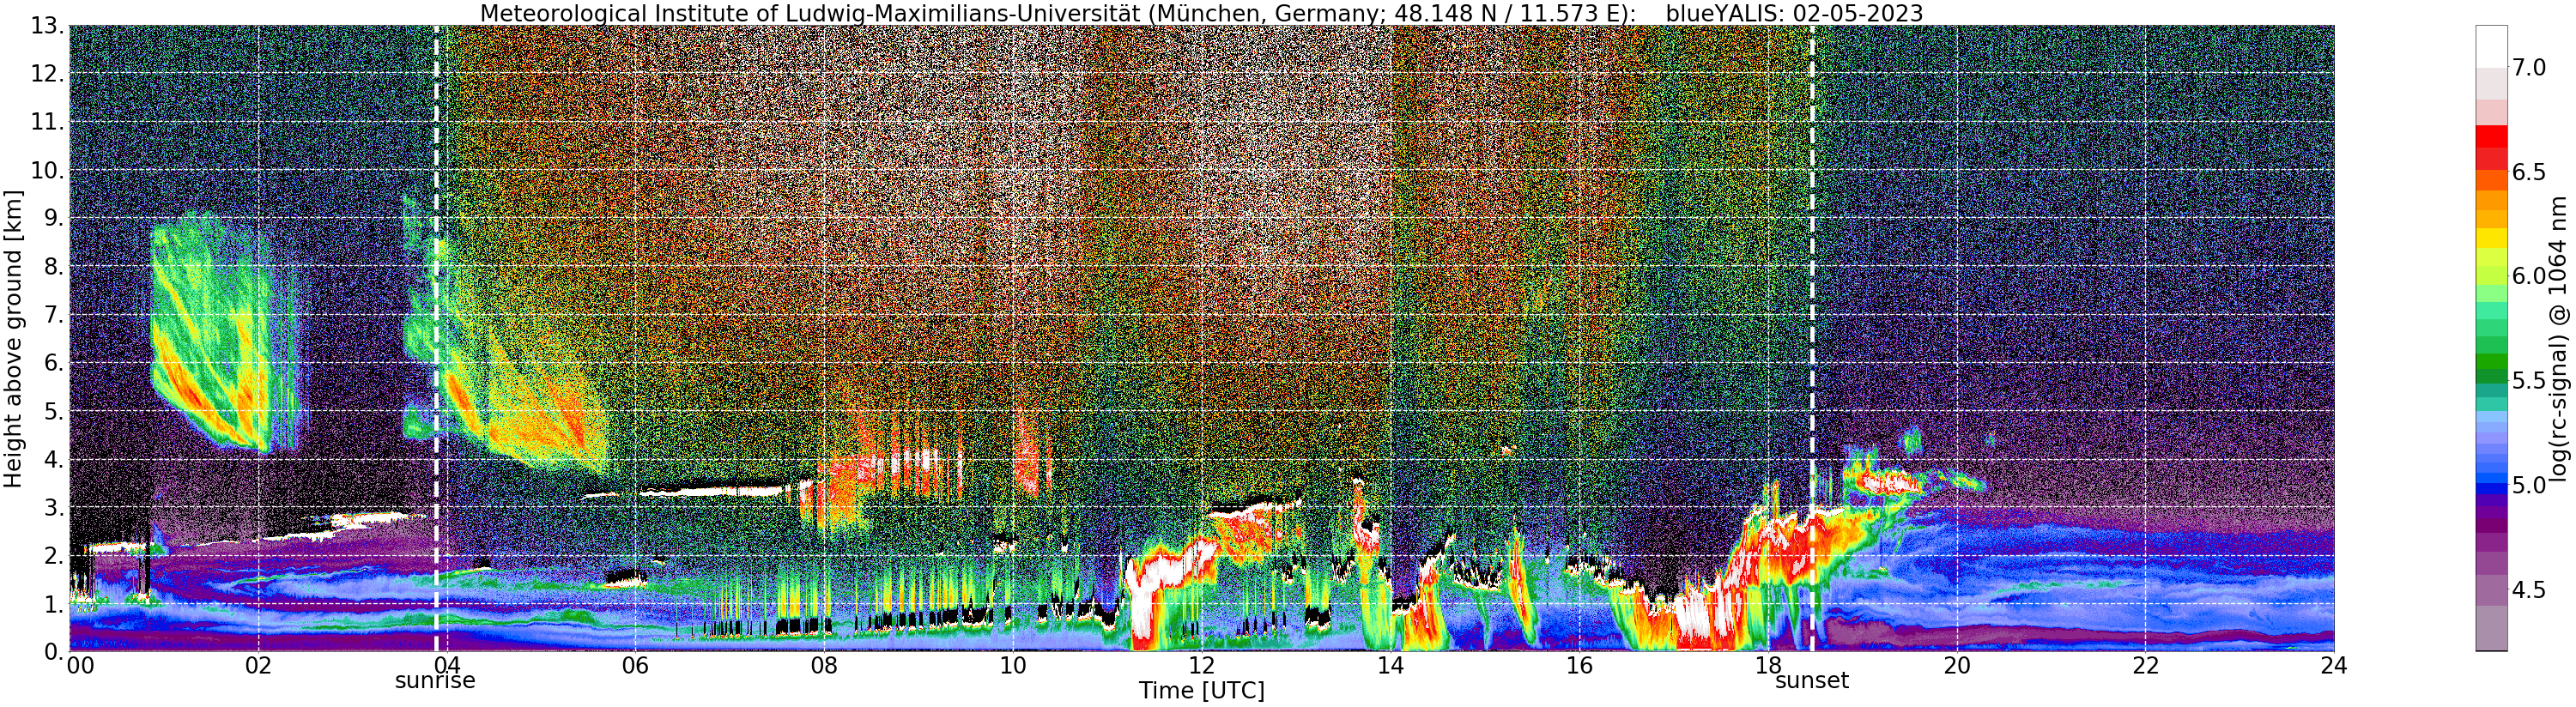Click the '5.' height axis tick label
This screenshot has width=2576, height=707.
tap(54, 411)
